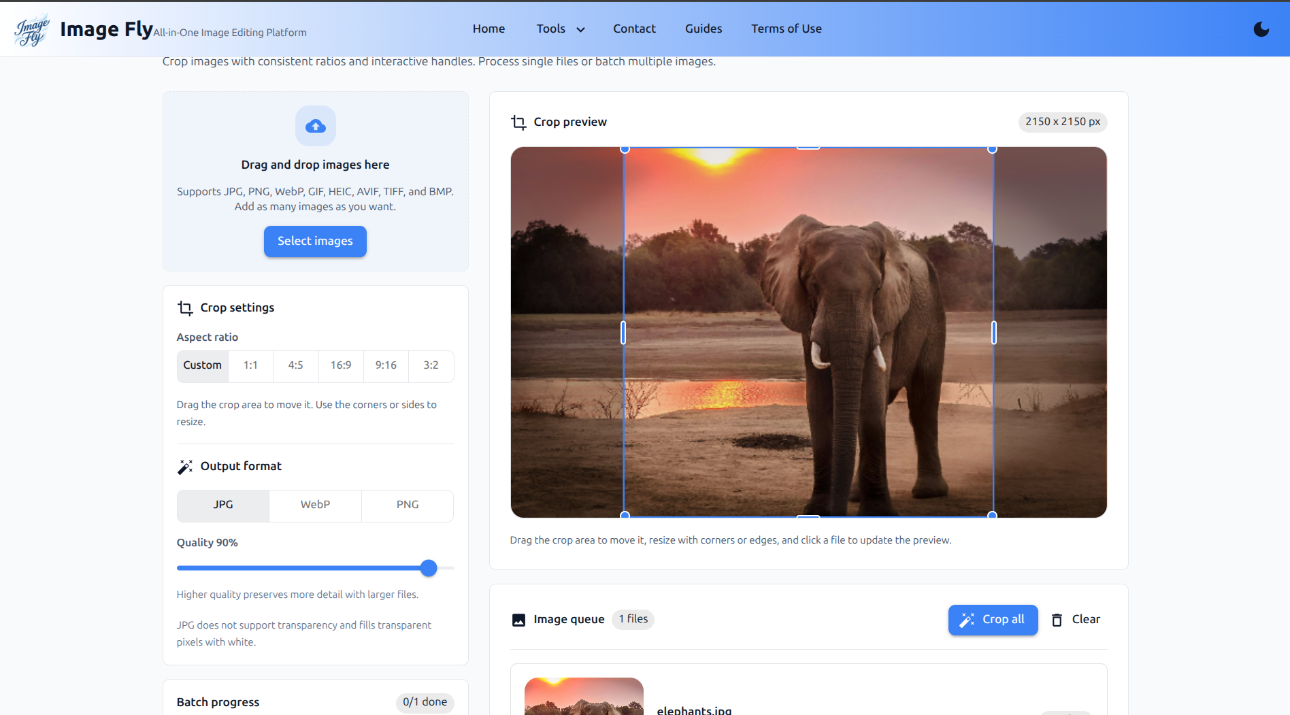
Task: Select the 1:1 aspect ratio
Action: [x=250, y=366]
